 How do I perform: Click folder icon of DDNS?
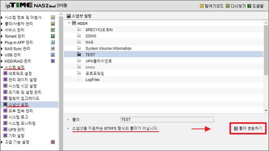coord(79,35)
